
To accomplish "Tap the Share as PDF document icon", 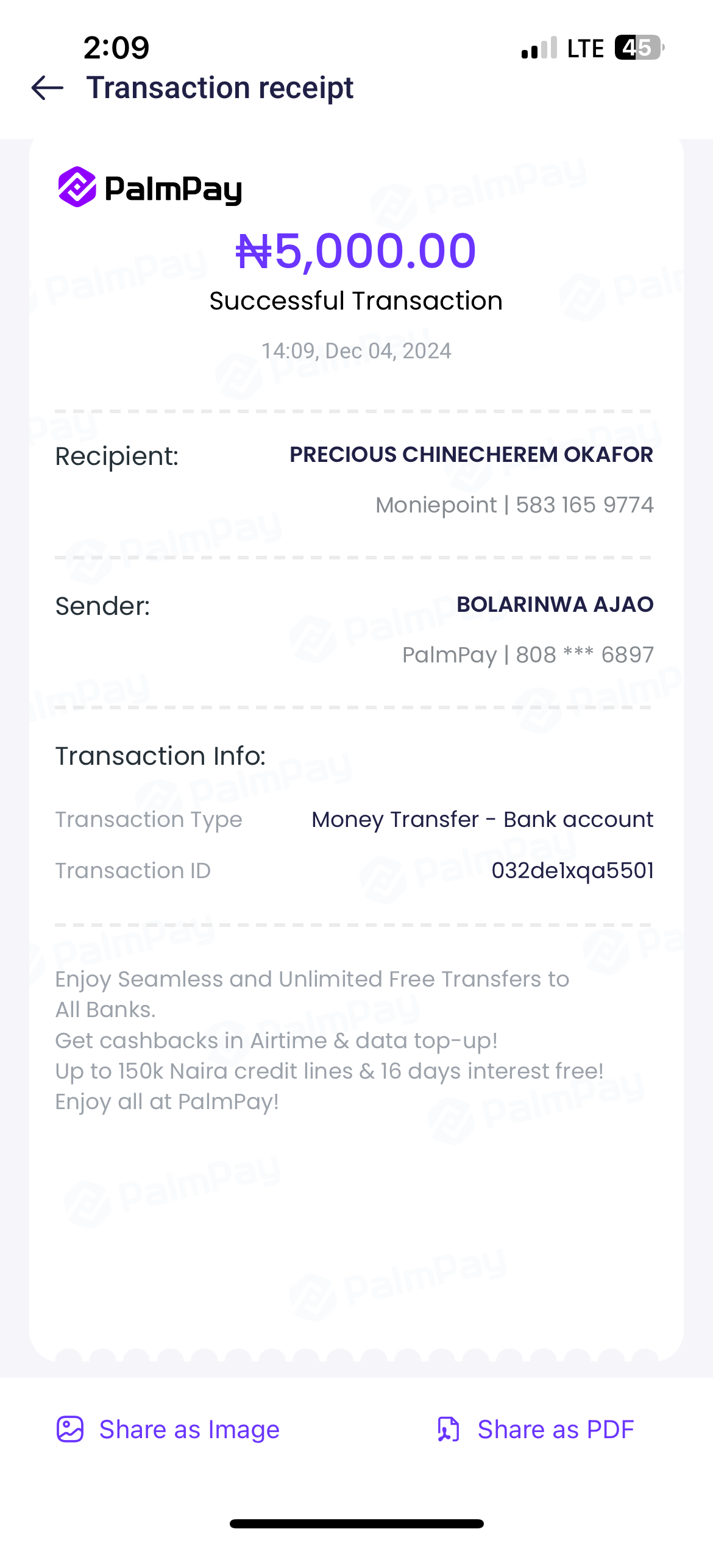I will pyautogui.click(x=449, y=1429).
